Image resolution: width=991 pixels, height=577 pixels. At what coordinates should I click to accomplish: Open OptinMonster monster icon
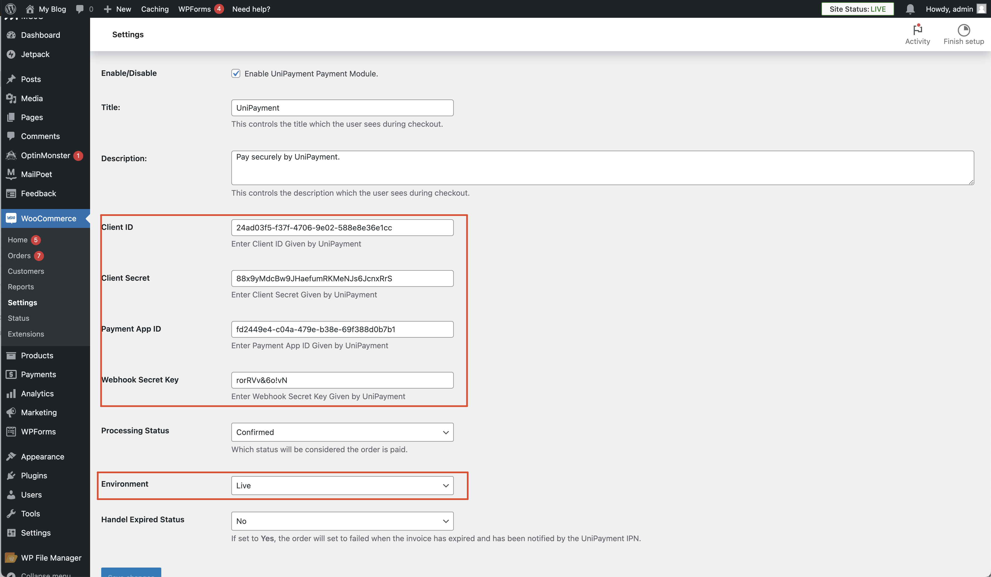tap(11, 155)
